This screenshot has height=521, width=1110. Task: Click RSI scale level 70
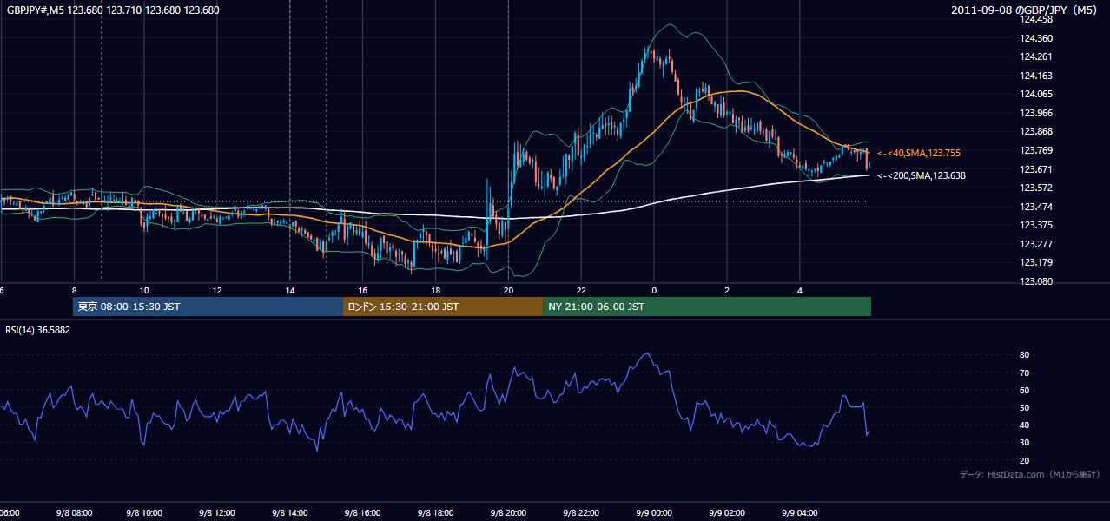click(x=1024, y=373)
